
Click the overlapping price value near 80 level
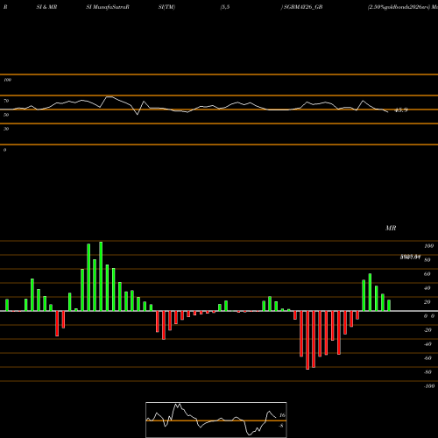(x=410, y=257)
